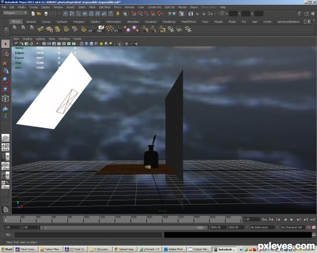Click select camera icon in panel toolbar
Screen dimensions: 317x253
tap(16, 44)
